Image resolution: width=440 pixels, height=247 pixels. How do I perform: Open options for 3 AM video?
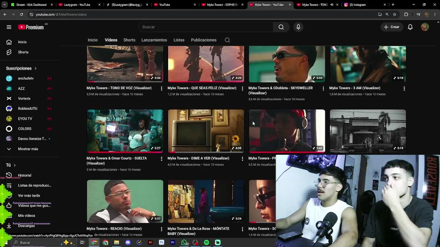(404, 89)
